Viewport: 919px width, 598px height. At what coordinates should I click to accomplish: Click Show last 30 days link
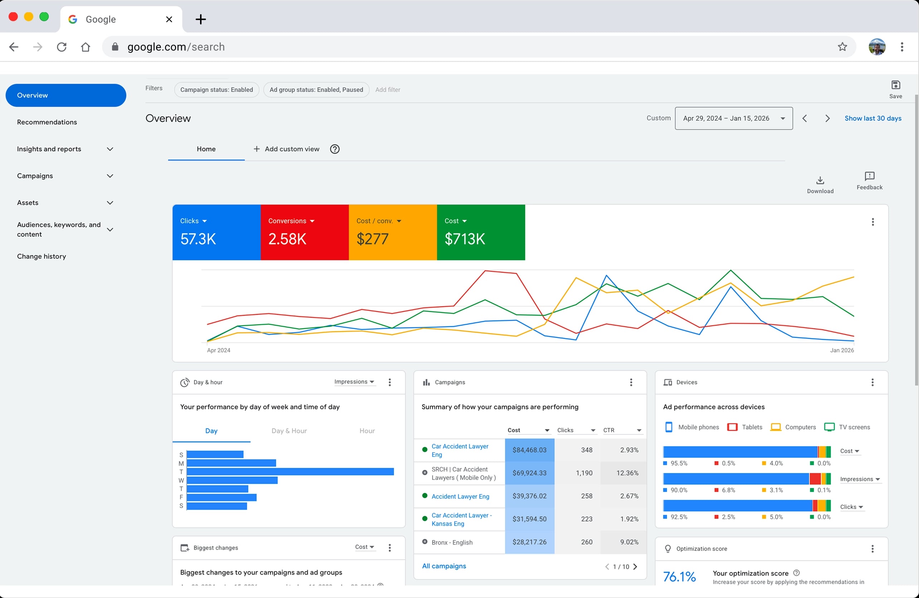873,118
